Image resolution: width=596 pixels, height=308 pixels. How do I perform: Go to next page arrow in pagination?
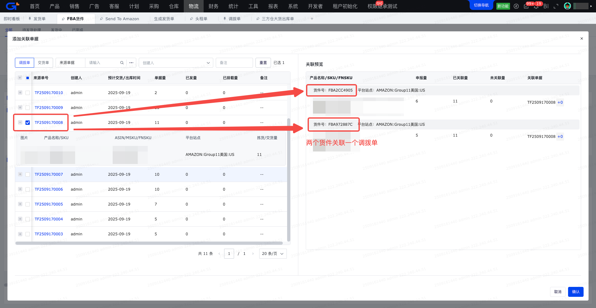tap(253, 254)
